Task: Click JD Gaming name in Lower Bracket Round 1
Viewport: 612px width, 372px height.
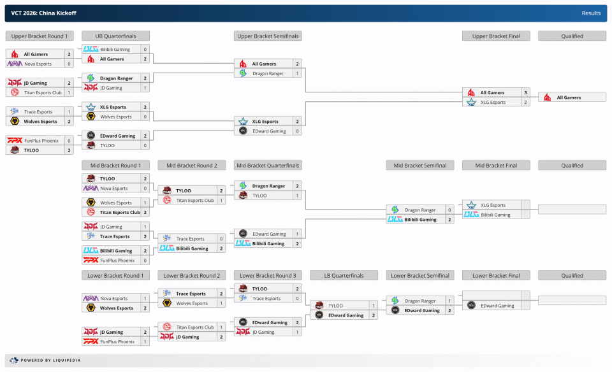Action: point(112,333)
